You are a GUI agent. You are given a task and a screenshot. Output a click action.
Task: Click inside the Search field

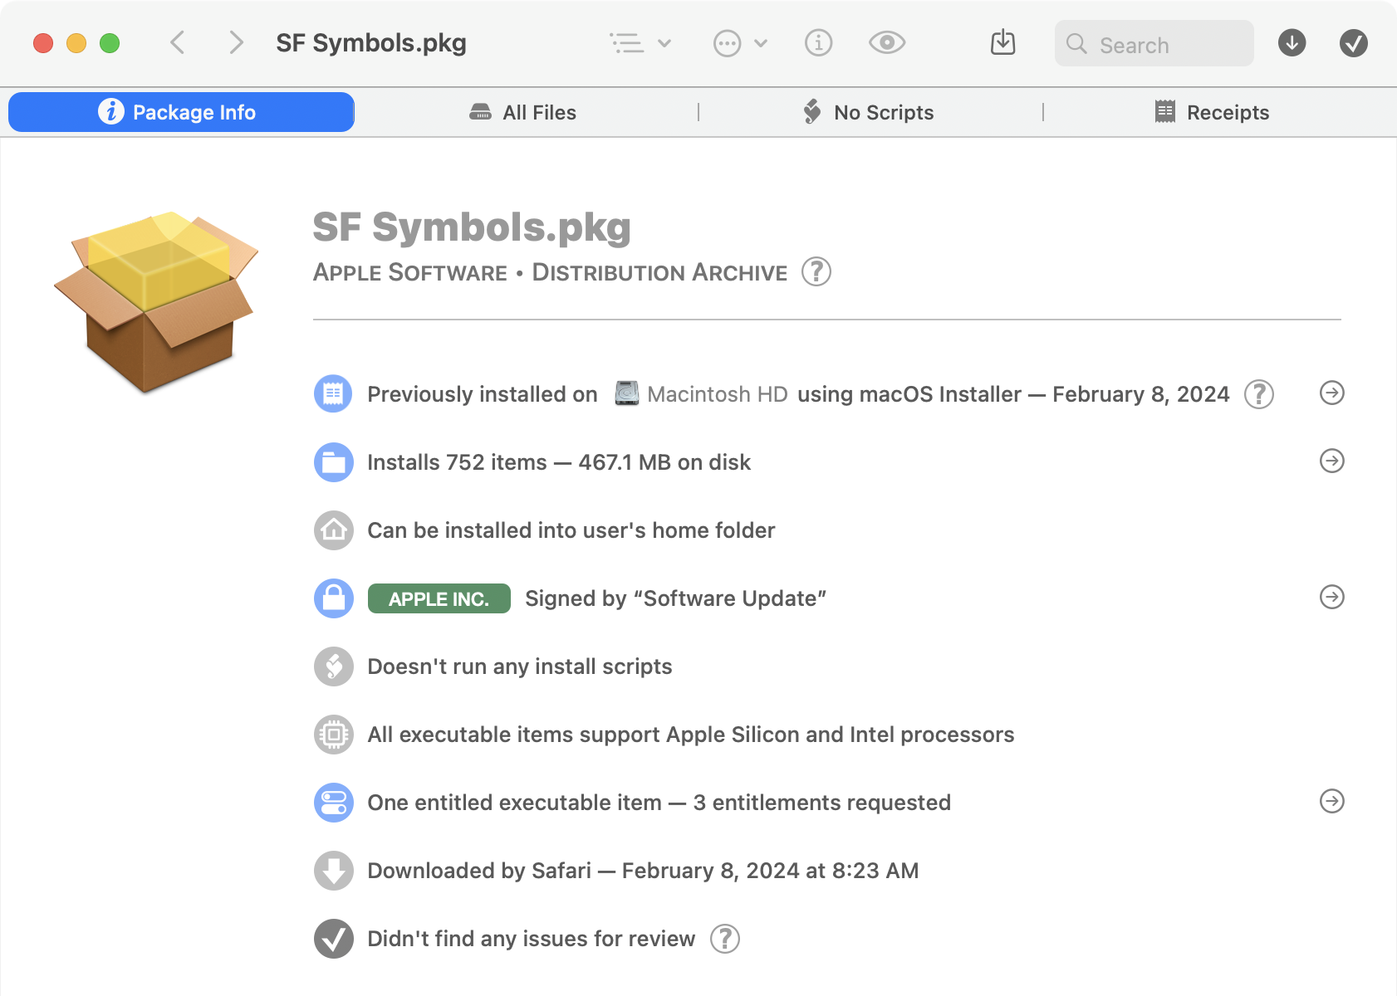pos(1154,44)
